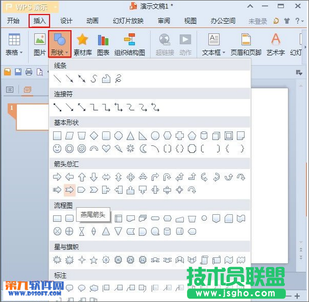Switch to slides thumbnail view tab
Viewport: 309px width, 302px height.
pos(27,90)
